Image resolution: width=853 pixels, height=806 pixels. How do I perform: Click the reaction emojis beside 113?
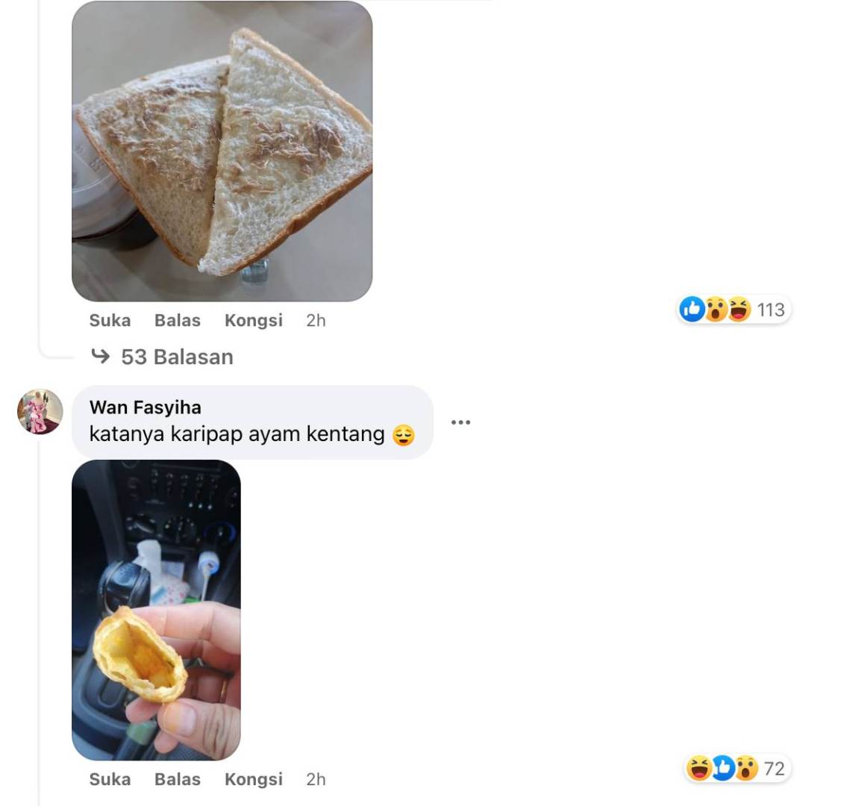point(715,309)
